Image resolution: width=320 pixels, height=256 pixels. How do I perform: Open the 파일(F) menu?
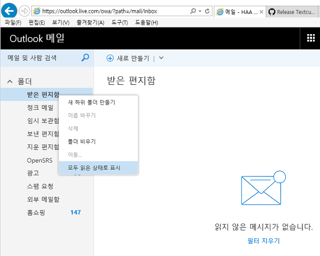pos(13,22)
